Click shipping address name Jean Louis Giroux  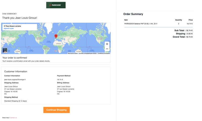[x=11, y=86]
